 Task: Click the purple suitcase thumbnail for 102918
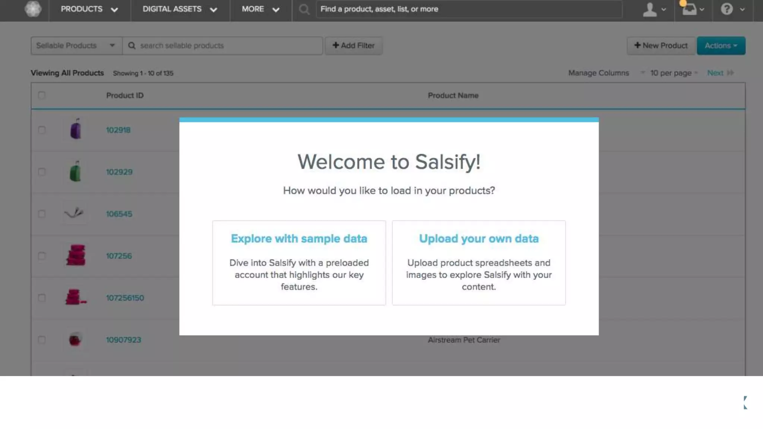pos(76,130)
